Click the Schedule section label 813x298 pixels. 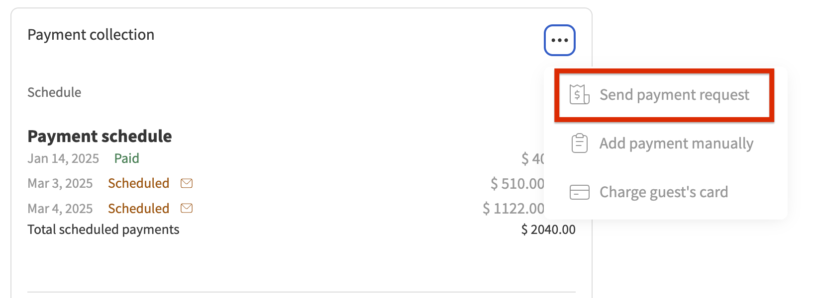pos(54,92)
